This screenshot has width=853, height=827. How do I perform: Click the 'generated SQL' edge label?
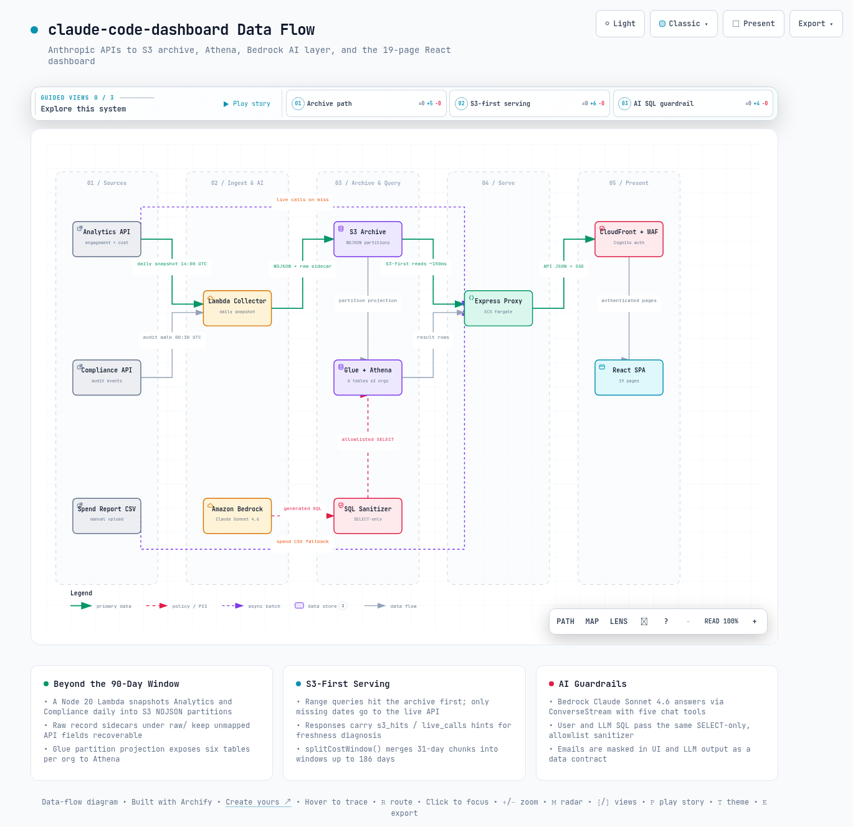[303, 509]
